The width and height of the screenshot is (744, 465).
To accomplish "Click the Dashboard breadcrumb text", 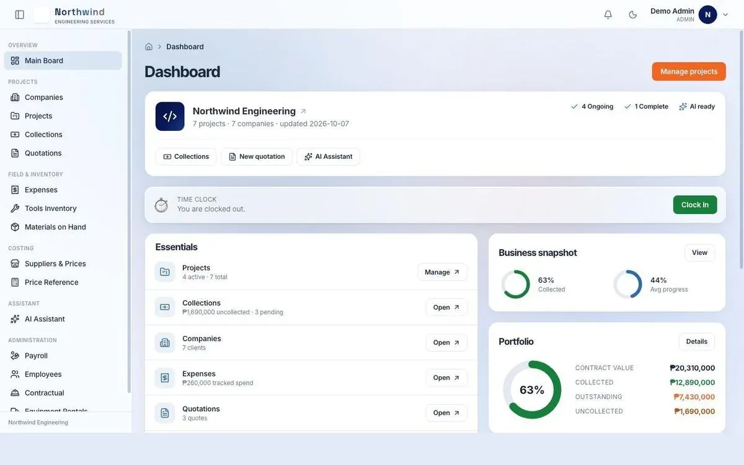I will 185,46.
